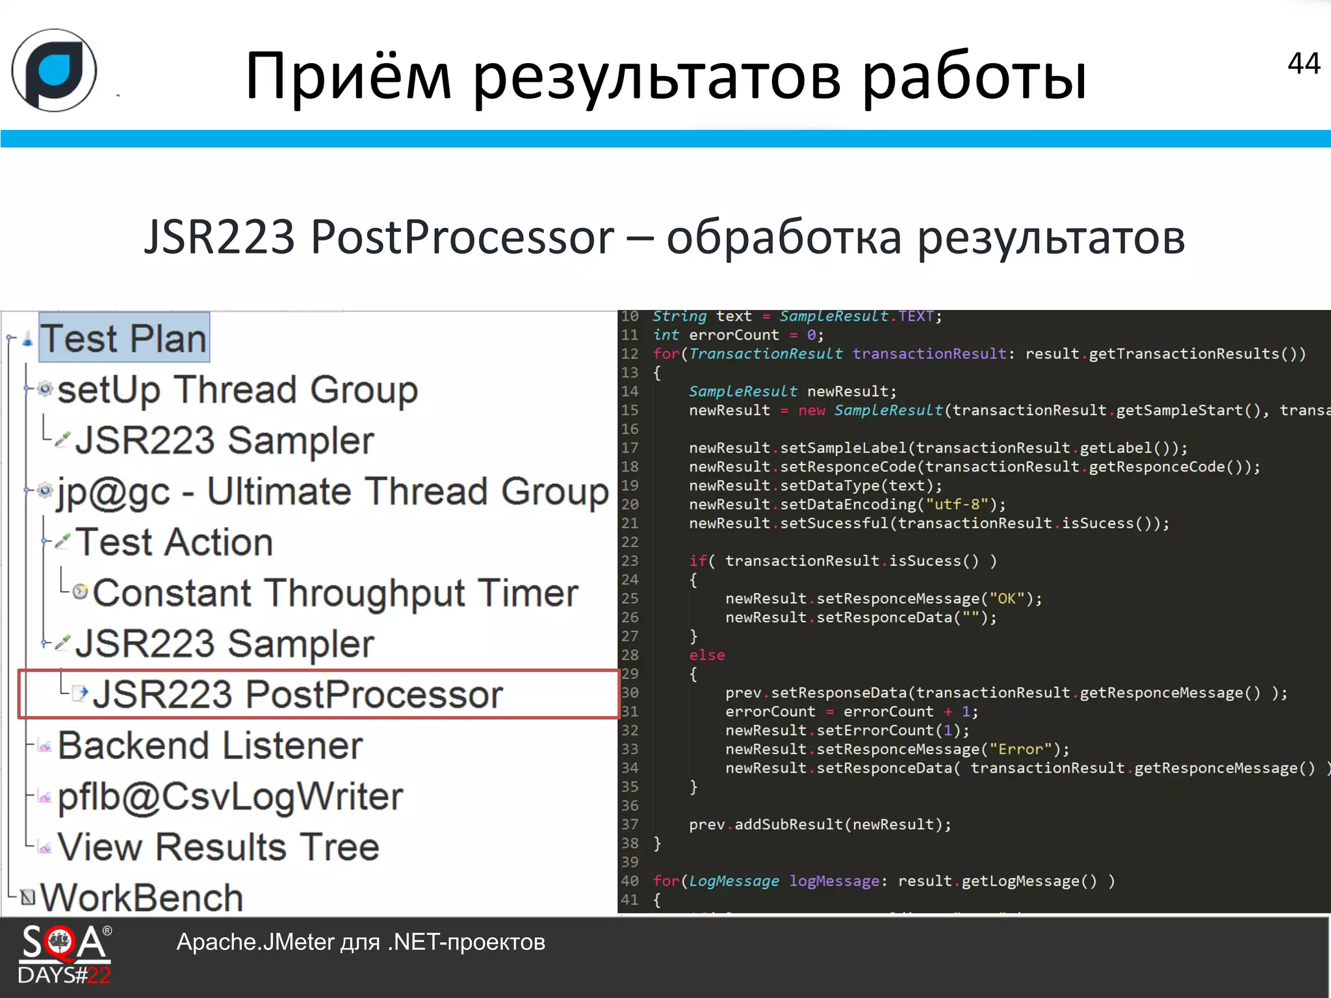Select jp@gc - Ultimate Thread Group
The height and width of the screenshot is (998, 1331).
tap(333, 491)
